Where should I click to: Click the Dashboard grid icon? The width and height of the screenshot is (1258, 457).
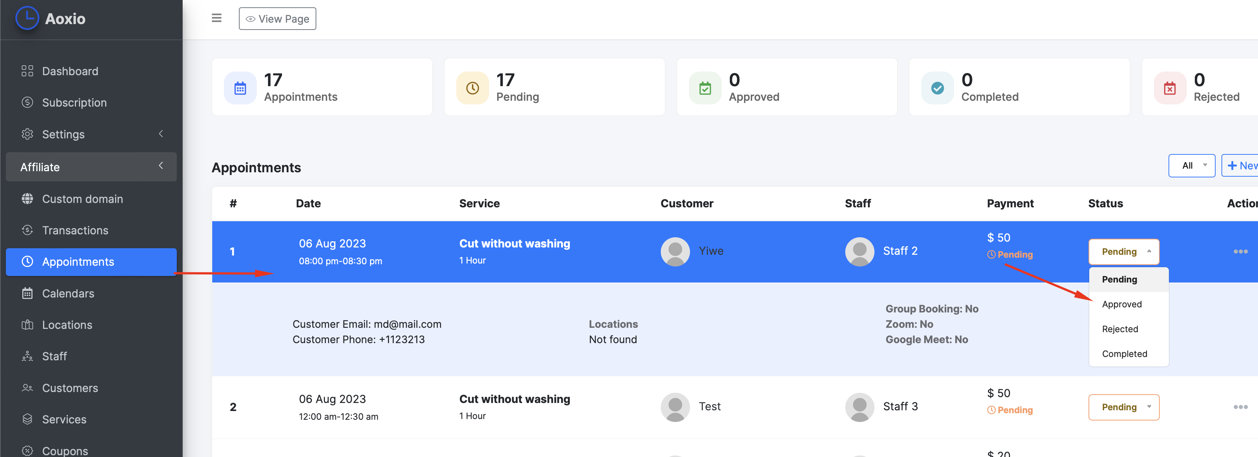coord(27,71)
